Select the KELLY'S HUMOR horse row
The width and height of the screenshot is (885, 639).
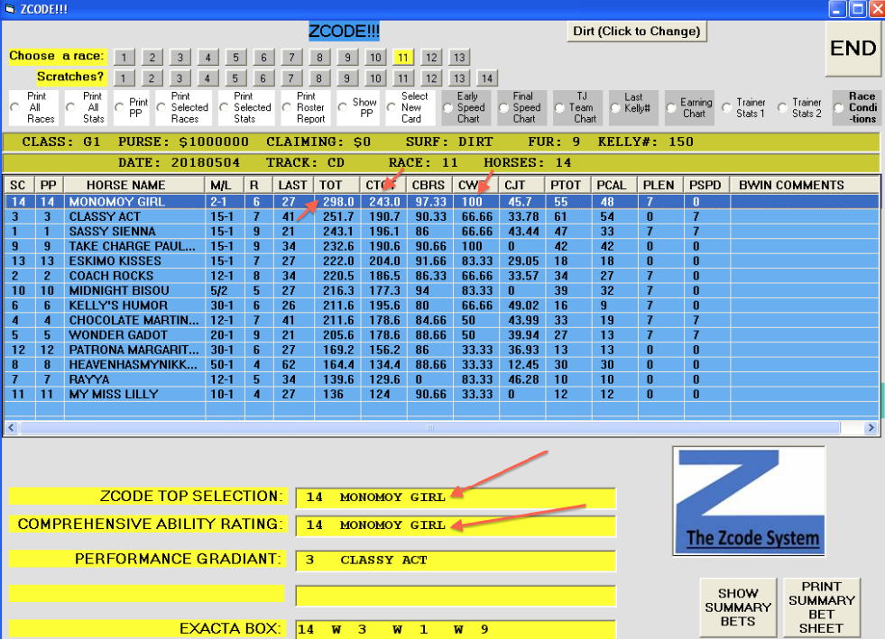441,306
